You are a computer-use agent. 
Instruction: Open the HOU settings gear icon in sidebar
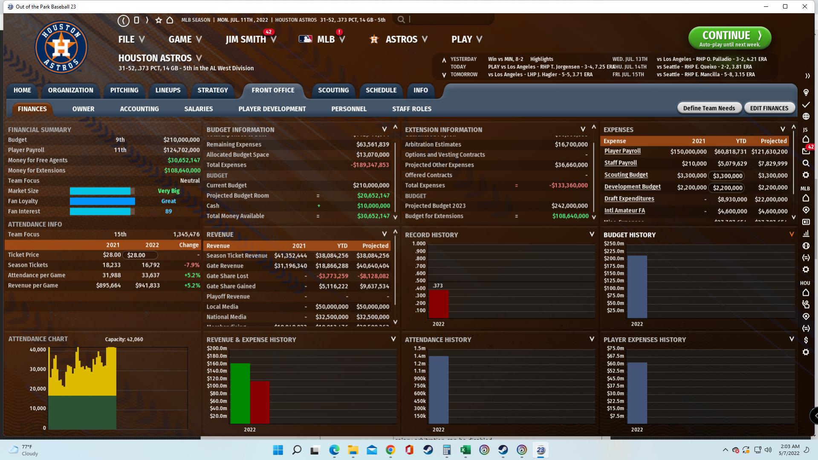806,352
